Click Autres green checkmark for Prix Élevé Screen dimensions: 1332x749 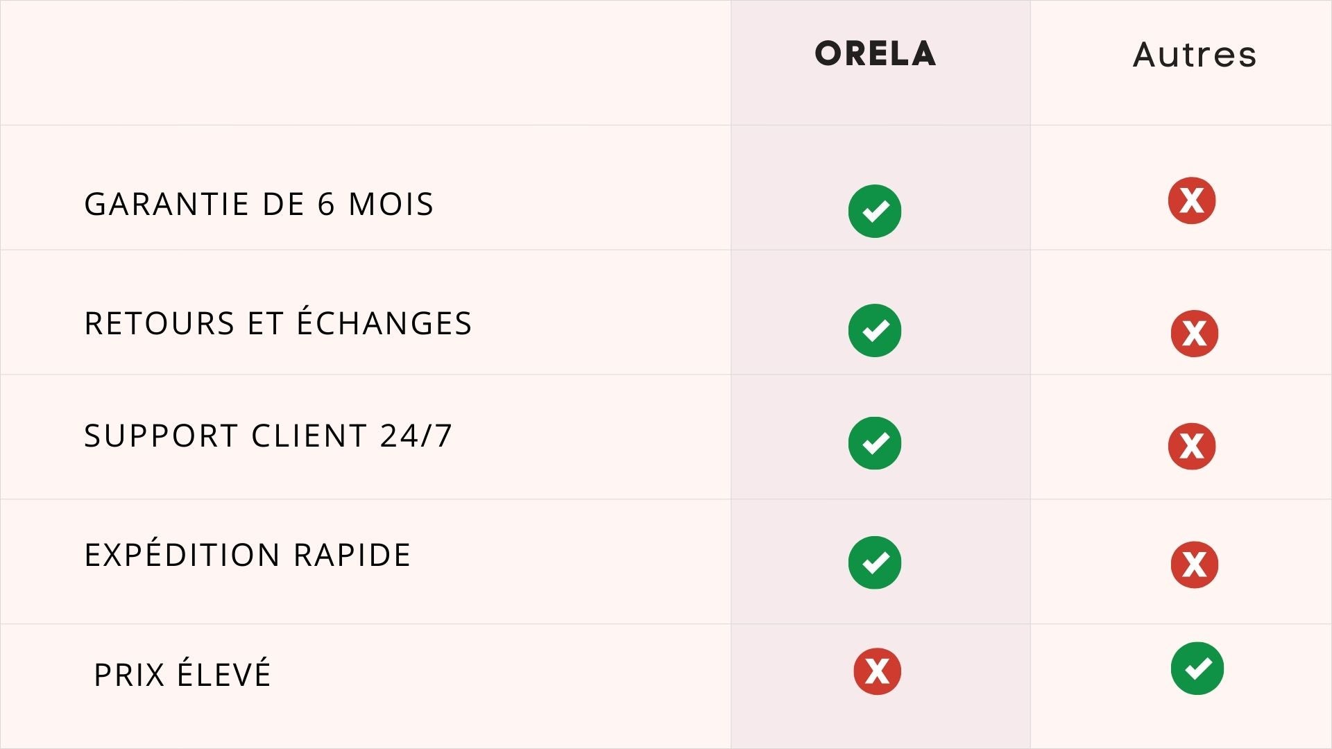[x=1197, y=669]
